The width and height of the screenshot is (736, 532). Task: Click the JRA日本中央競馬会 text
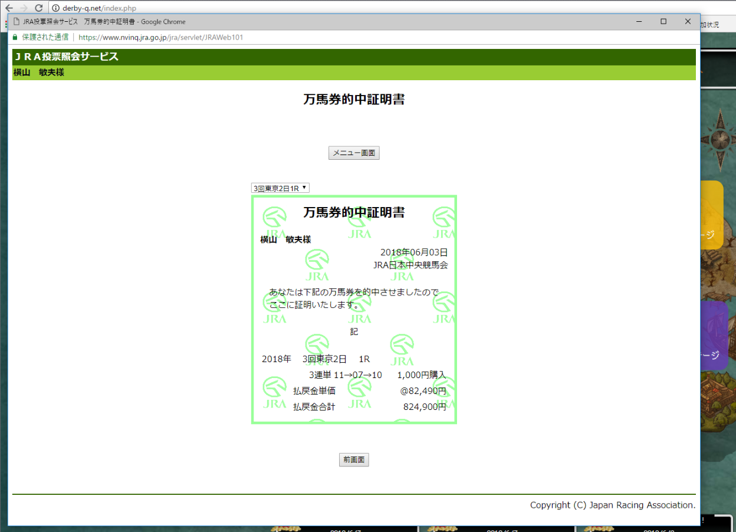tap(410, 265)
